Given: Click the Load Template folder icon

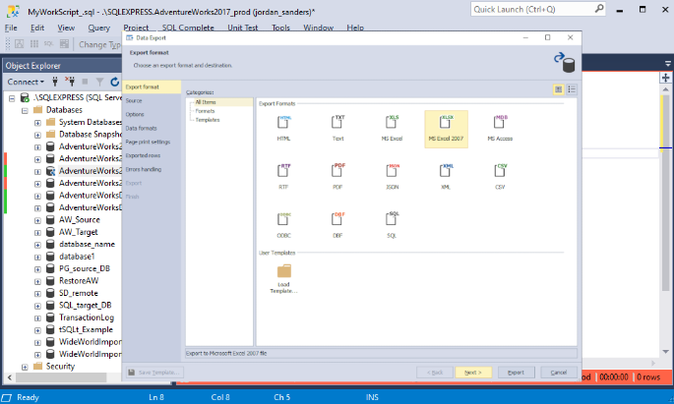Looking at the screenshot, I should 284,272.
